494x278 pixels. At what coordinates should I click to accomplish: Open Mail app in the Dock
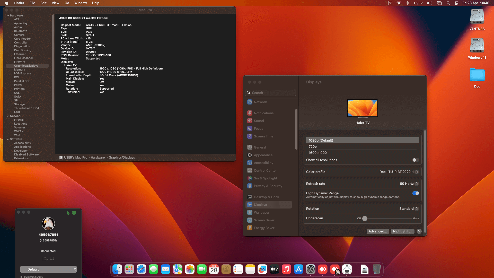click(165, 269)
